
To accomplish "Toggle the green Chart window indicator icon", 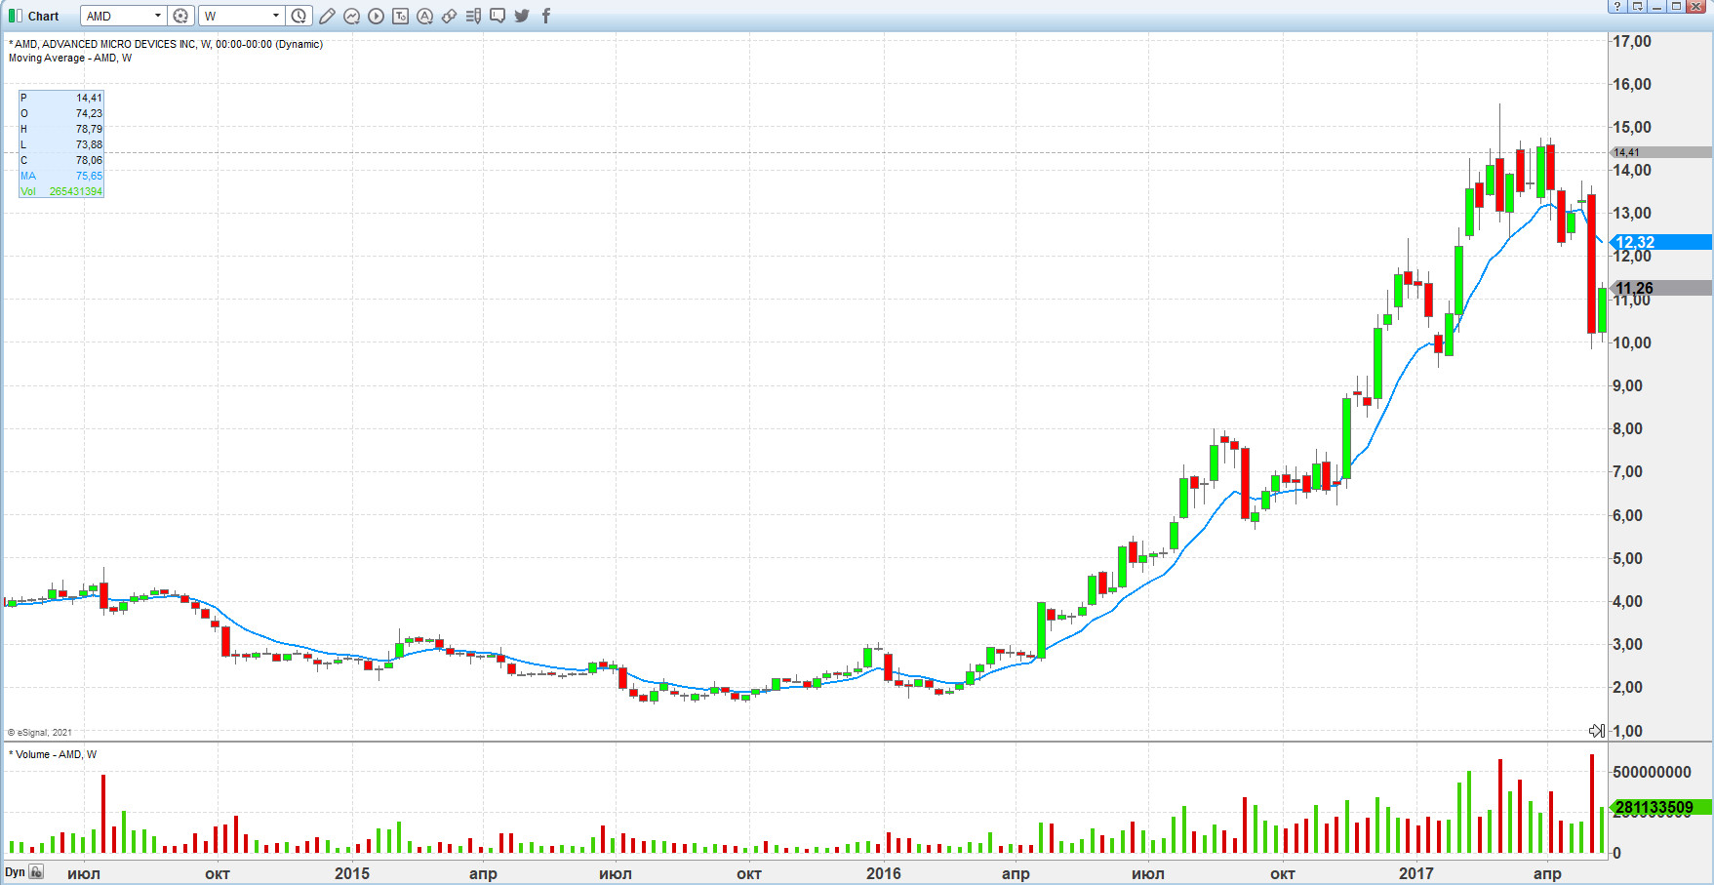I will (16, 17).
